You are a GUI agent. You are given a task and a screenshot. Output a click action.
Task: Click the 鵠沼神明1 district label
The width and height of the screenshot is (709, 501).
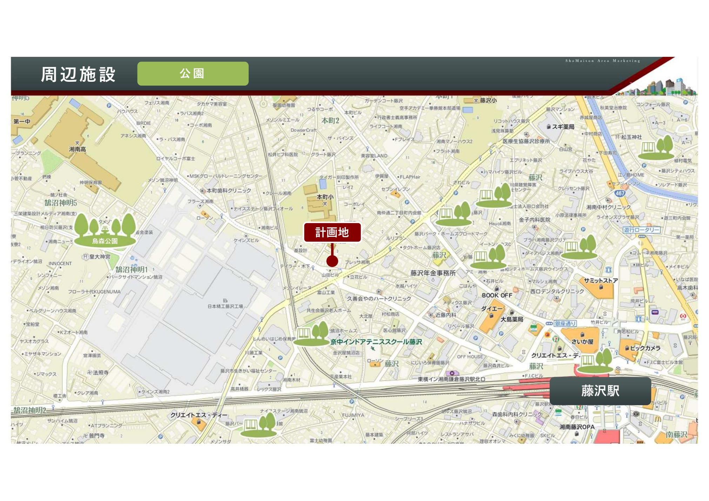[x=132, y=269]
